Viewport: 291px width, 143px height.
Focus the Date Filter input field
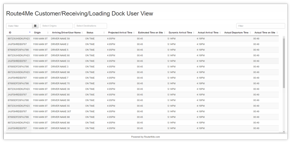(19, 26)
